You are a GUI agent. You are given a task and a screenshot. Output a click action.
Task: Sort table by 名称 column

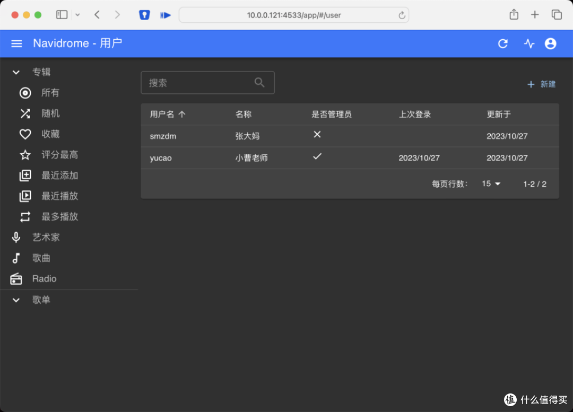[244, 115]
